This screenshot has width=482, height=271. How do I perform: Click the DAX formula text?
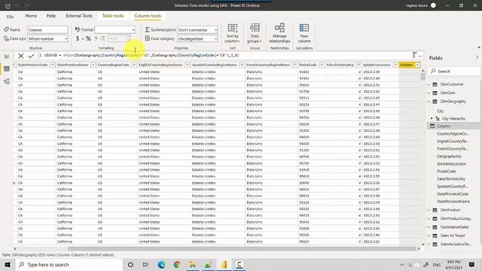click(x=142, y=55)
